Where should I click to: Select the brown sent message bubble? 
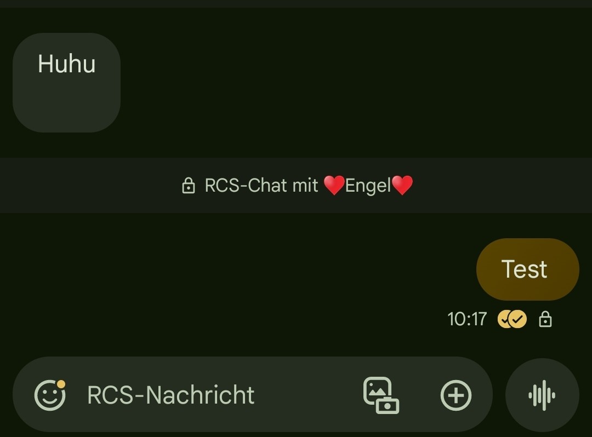click(x=527, y=269)
